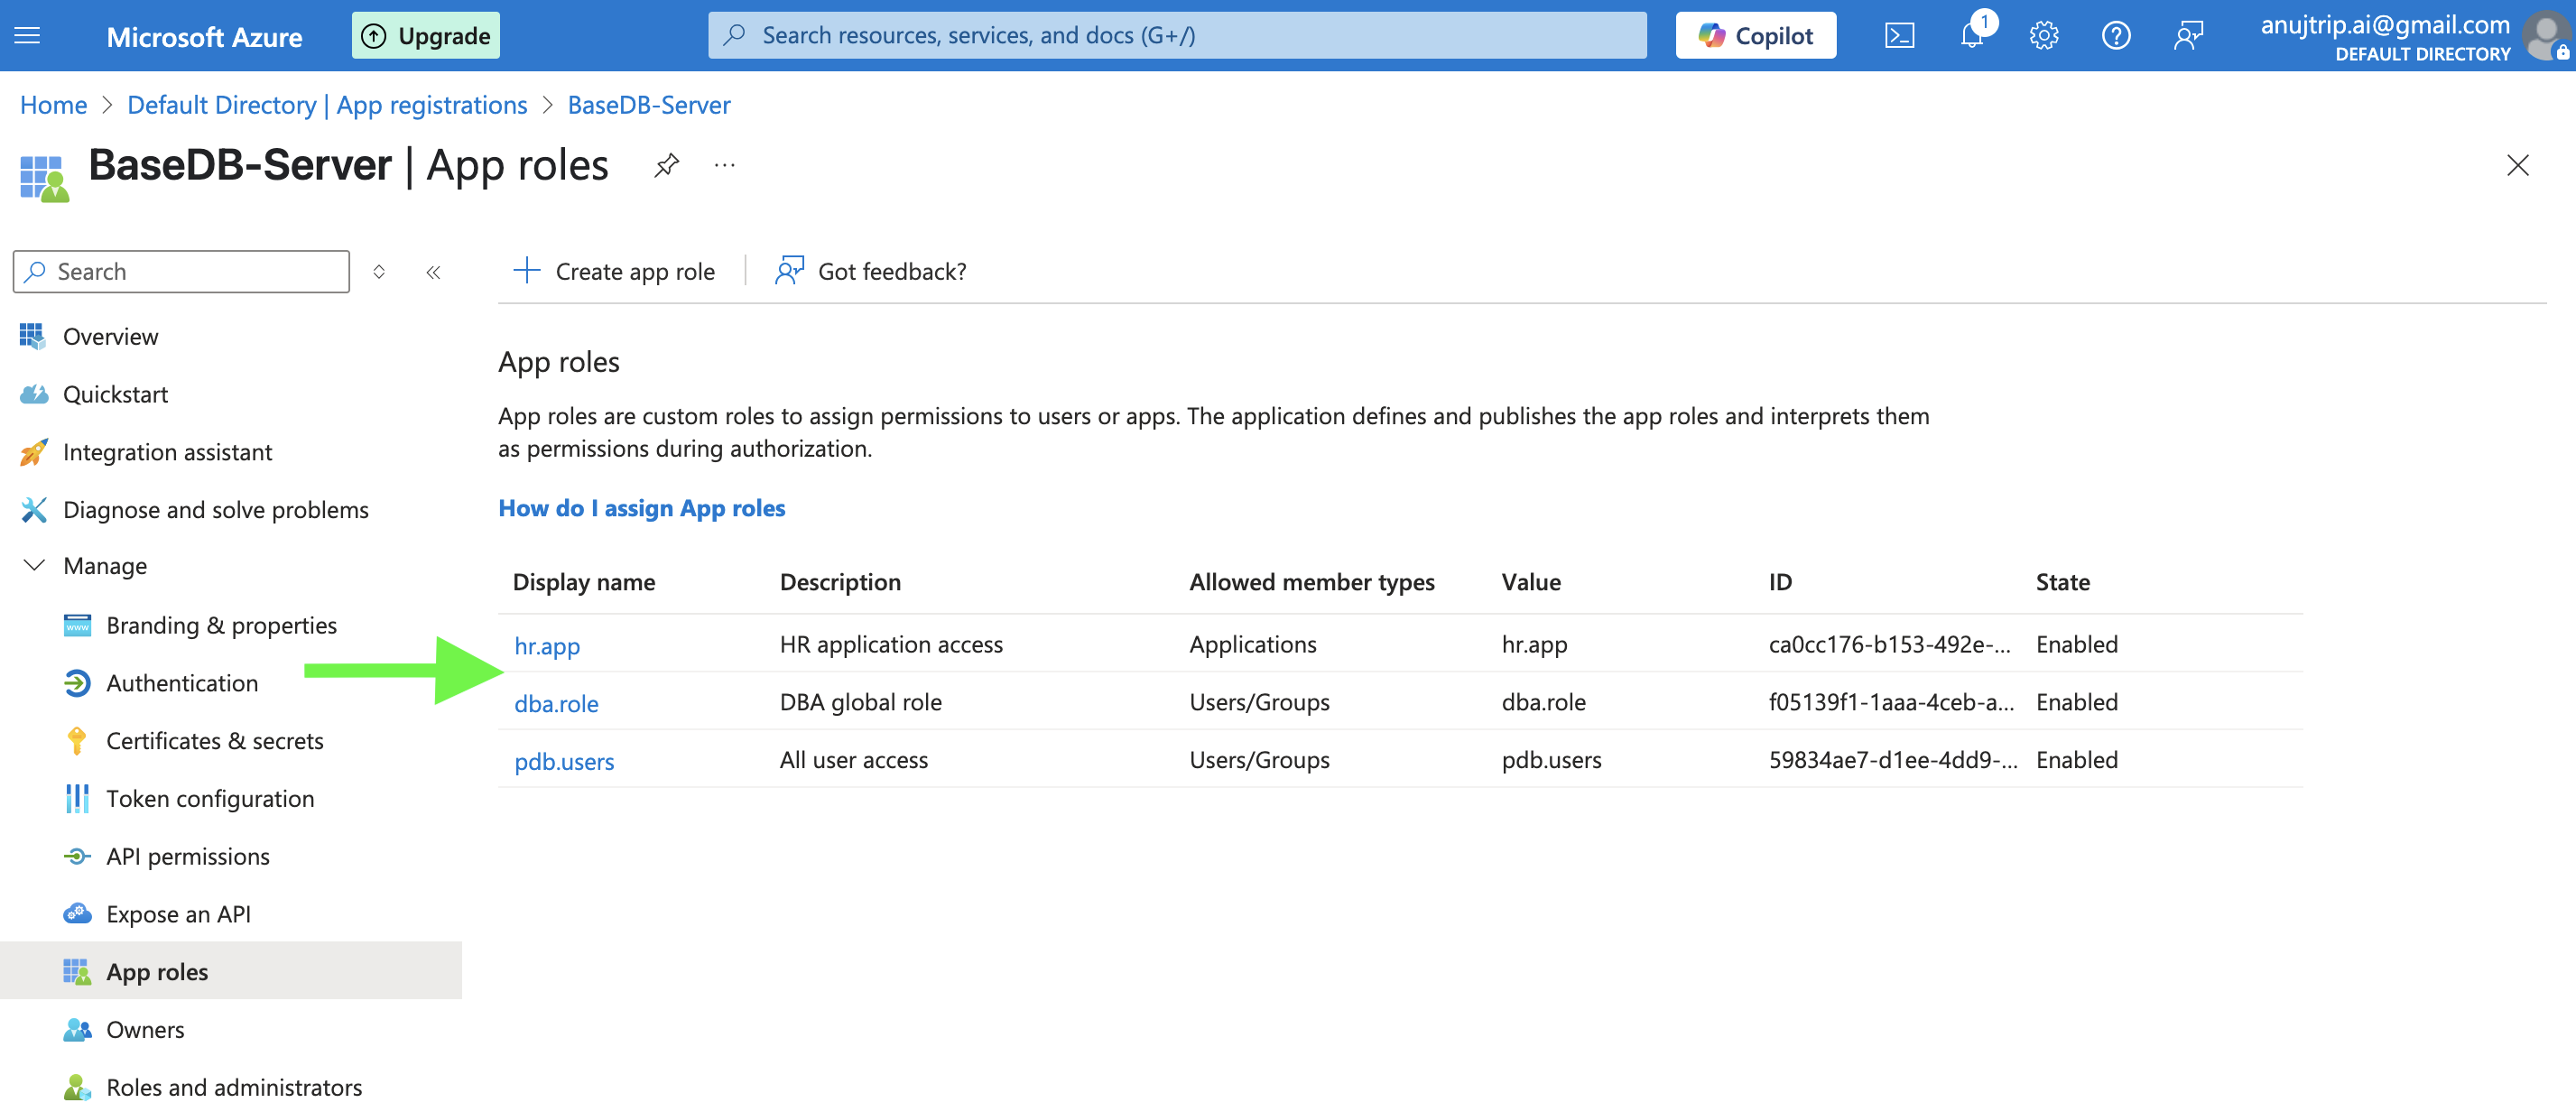Screen dimensions: 2576x1112
Task: Click Create app role button
Action: point(614,271)
